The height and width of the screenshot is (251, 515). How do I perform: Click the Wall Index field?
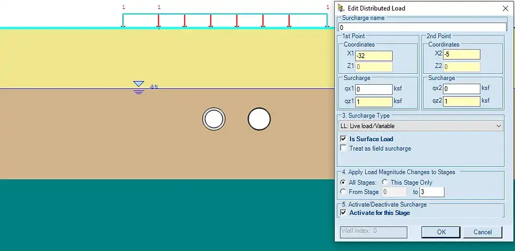374,232
